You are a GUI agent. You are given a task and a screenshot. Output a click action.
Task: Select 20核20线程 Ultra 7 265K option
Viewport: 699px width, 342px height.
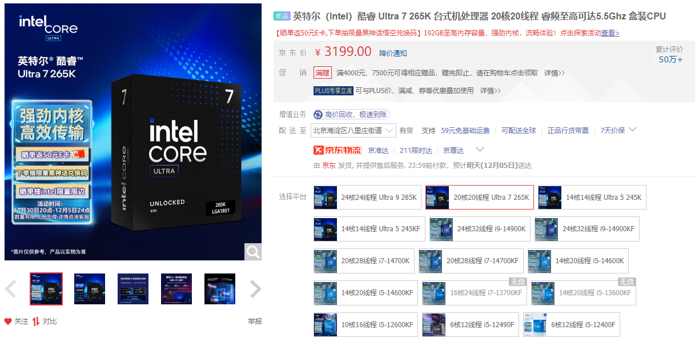[x=479, y=198]
